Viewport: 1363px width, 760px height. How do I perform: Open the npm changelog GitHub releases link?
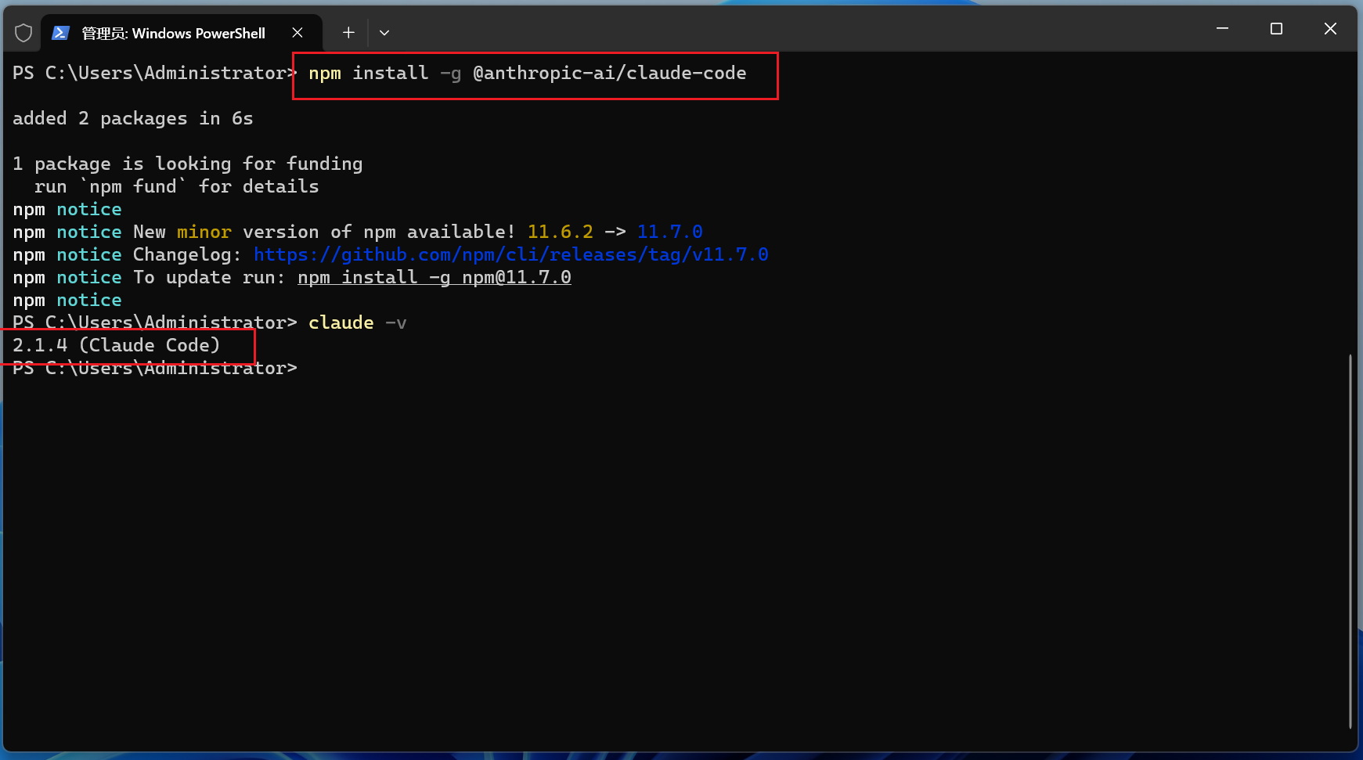(x=510, y=254)
